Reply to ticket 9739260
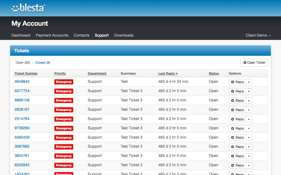This screenshot has width=281, height=175. click(x=237, y=128)
